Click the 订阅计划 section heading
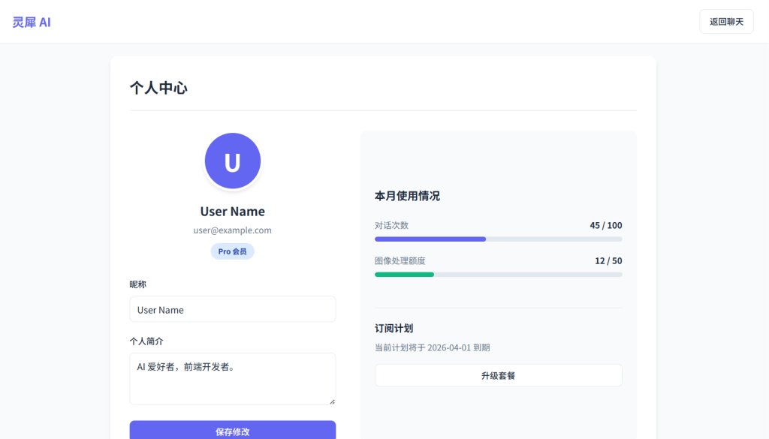Viewport: 769px width, 439px height. pyautogui.click(x=394, y=328)
